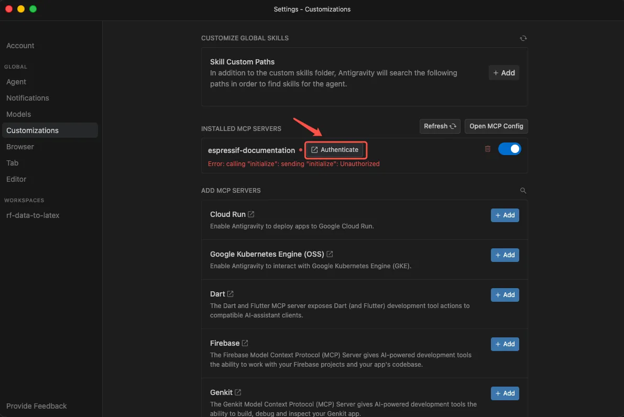Open the Account settings page
This screenshot has height=417, width=624.
coord(20,46)
